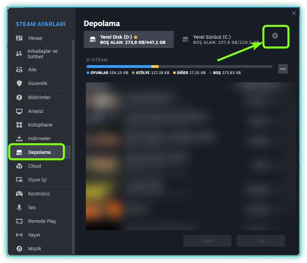Click the D:\STEAM library path label

tap(97, 60)
